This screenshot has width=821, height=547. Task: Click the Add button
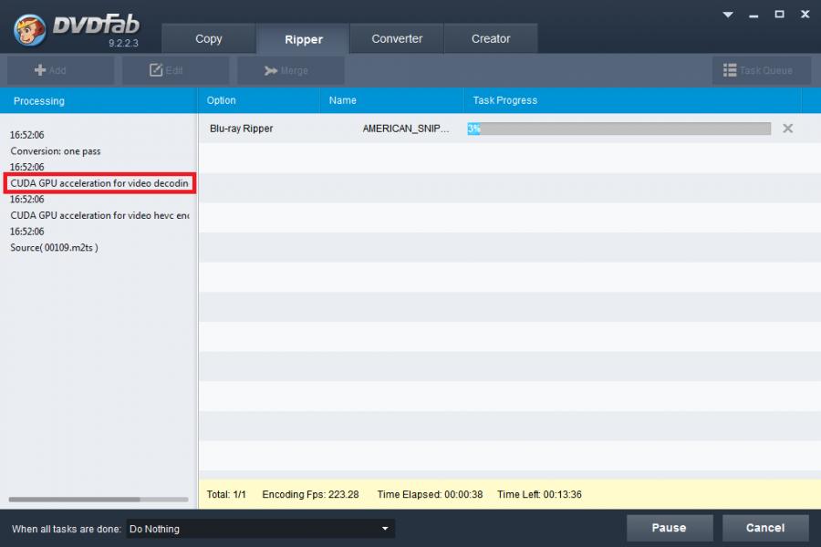(61, 70)
